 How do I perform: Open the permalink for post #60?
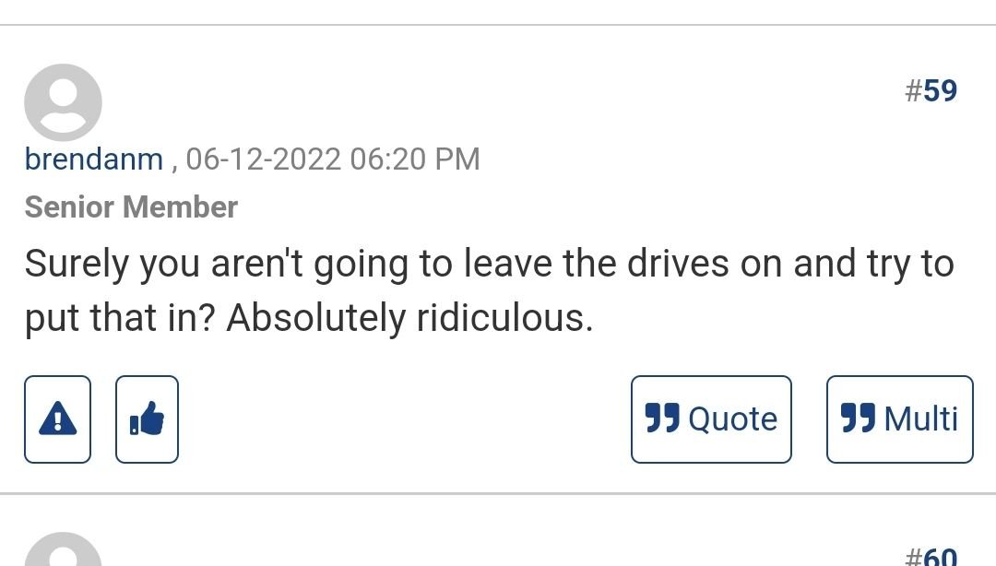[x=931, y=557]
